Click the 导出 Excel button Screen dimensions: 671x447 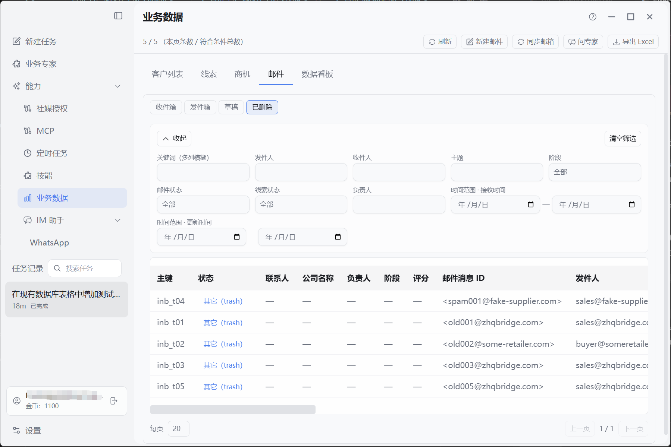(x=633, y=42)
